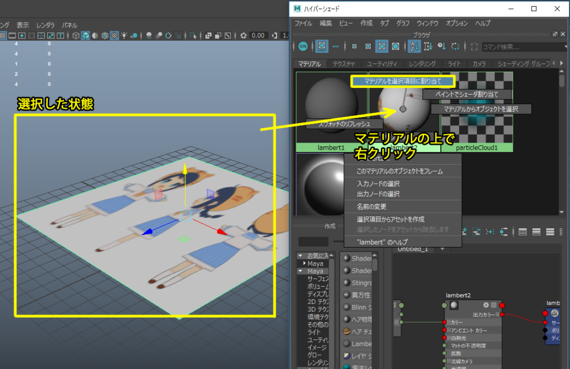570x369 pixels.
Task: Click the A-Z sort by name icon
Action: point(414,46)
